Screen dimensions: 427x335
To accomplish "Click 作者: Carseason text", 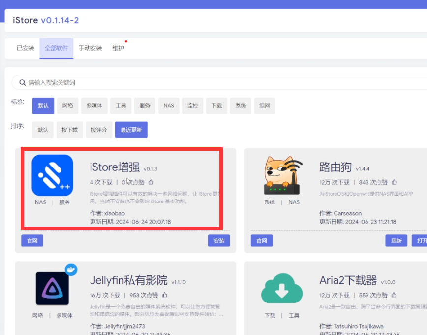I will click(x=340, y=213).
